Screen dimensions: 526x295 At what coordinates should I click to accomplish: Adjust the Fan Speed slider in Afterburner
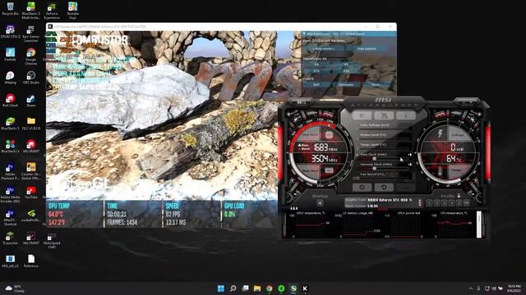click(385, 178)
